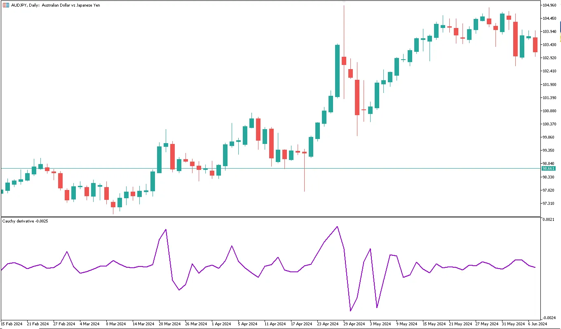Select the 100.370 price scale label
The width and height of the screenshot is (561, 329).
click(x=550, y=124)
